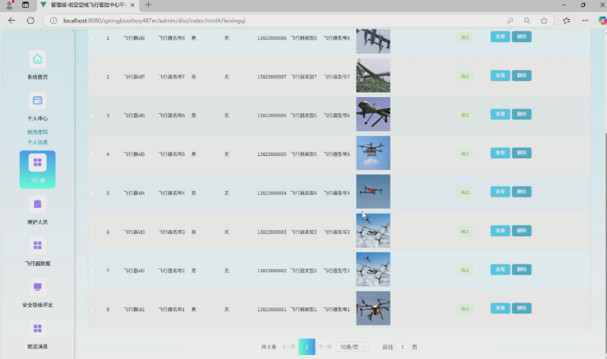607x359 pixels.
Task: Tick checkbox for row 飞行器id3
Action: click(92, 232)
